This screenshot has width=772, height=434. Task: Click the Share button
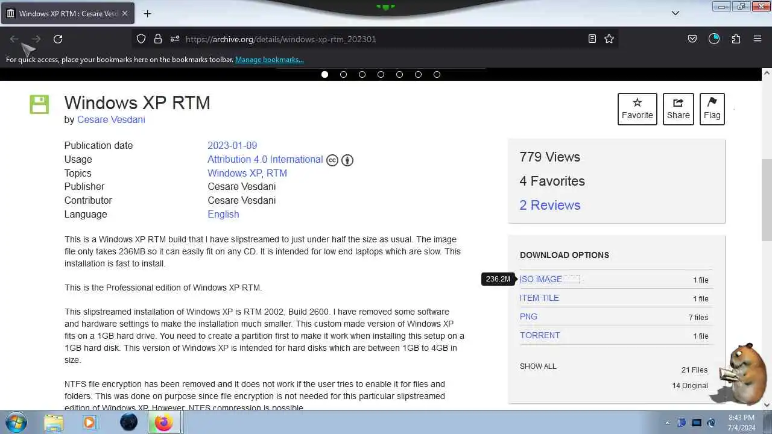pos(679,109)
